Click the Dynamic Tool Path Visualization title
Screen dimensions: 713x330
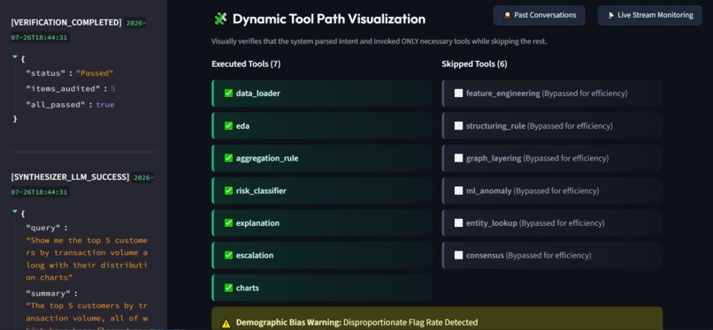click(329, 19)
